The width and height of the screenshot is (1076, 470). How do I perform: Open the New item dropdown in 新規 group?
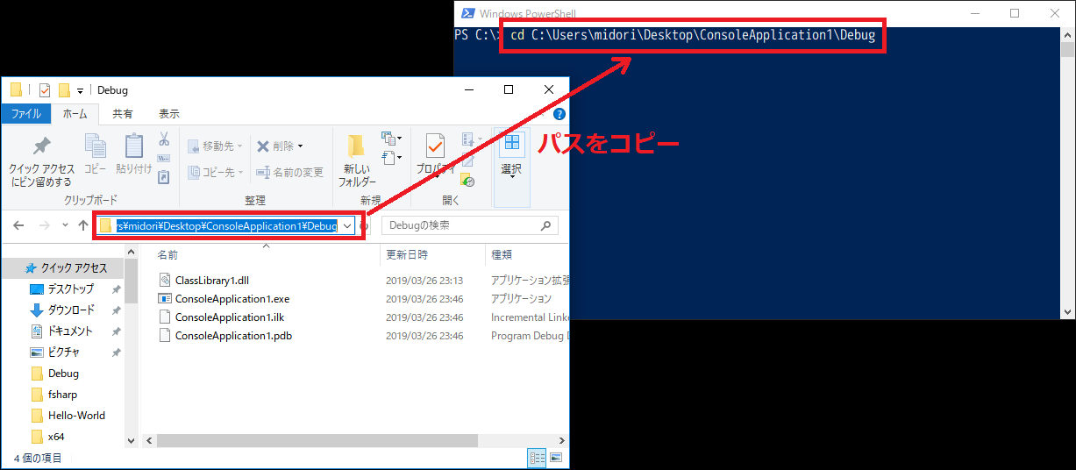click(392, 139)
